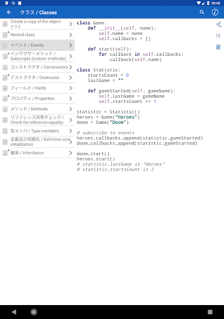Expand chevron for イベント / Events
Viewport: 224px width, 319px height.
71,45
